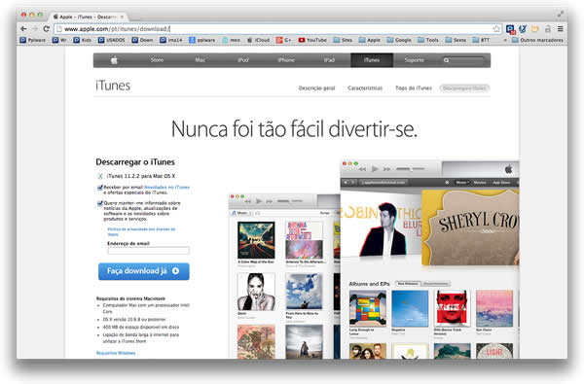Open the Características section link
The image size is (584, 384).
365,88
